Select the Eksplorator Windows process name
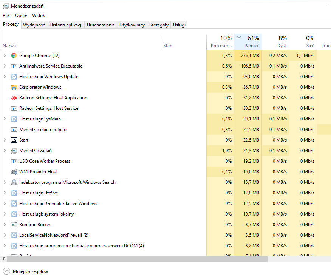 tap(40, 87)
